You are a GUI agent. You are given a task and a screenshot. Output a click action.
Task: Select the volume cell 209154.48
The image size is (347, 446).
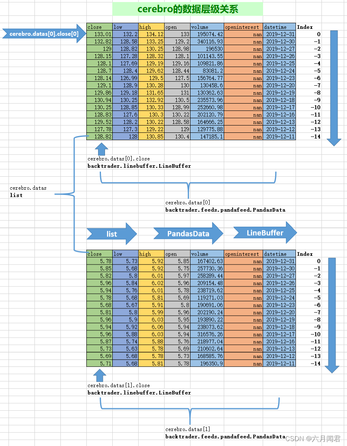[x=207, y=283]
